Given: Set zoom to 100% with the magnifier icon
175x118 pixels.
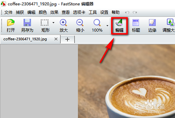Looking at the screenshot, I should (97, 26).
